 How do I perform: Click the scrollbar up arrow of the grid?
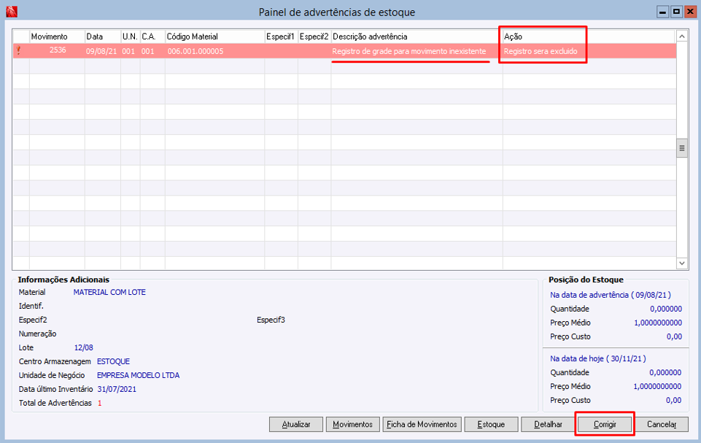(x=682, y=36)
